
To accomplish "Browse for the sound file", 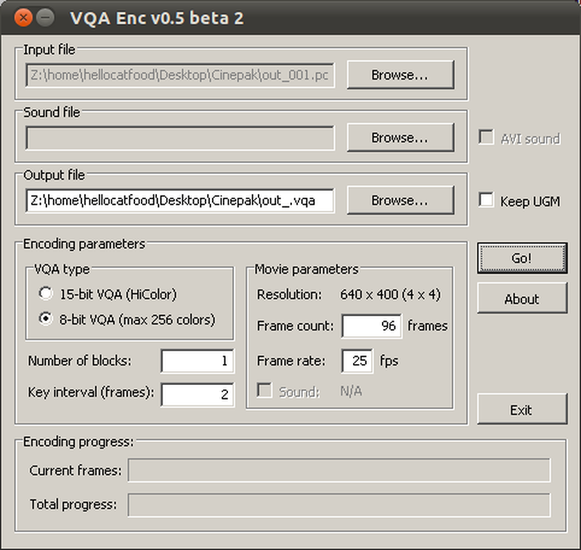I will pyautogui.click(x=401, y=137).
